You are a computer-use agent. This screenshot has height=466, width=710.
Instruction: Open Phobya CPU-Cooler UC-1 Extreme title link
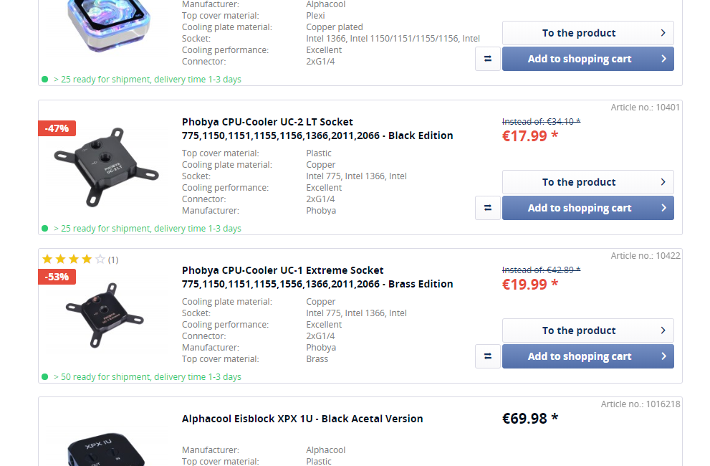click(x=317, y=277)
